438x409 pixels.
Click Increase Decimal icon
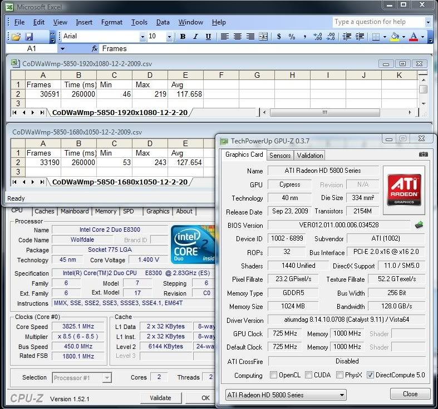(x=318, y=37)
